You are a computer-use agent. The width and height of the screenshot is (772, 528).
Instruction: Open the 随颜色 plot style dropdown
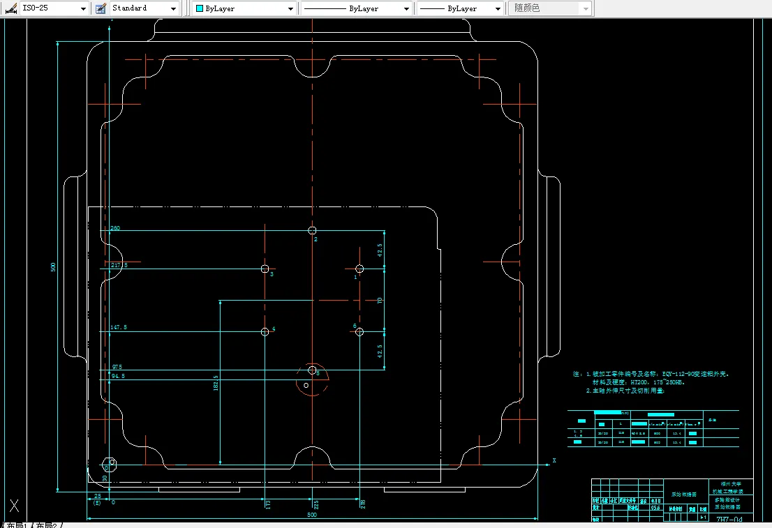(586, 9)
